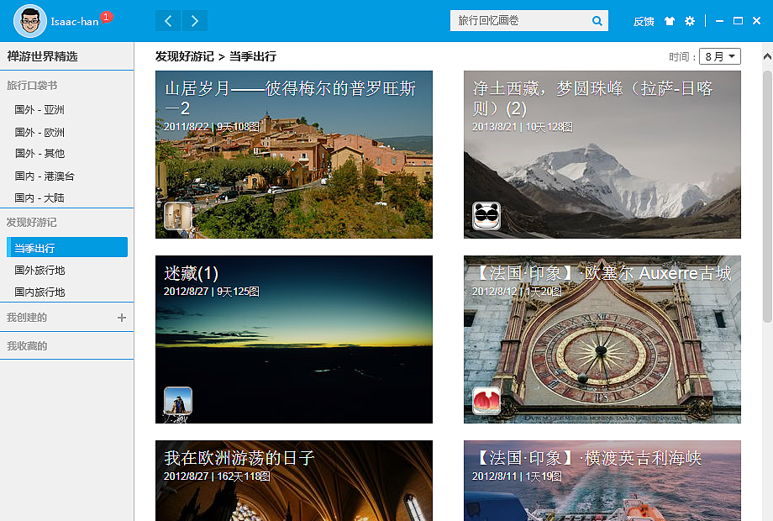Click the scrollbar up arrow

point(768,56)
